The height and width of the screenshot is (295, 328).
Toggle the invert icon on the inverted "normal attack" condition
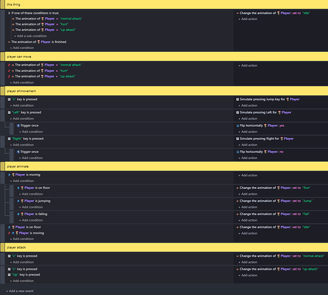pos(9,65)
